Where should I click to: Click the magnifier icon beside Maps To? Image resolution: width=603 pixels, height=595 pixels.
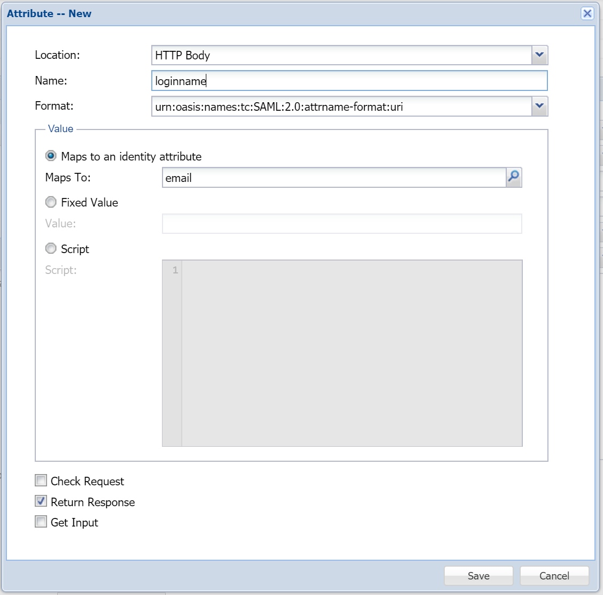click(513, 177)
